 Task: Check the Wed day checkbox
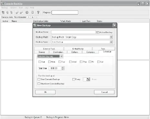tap(70, 62)
